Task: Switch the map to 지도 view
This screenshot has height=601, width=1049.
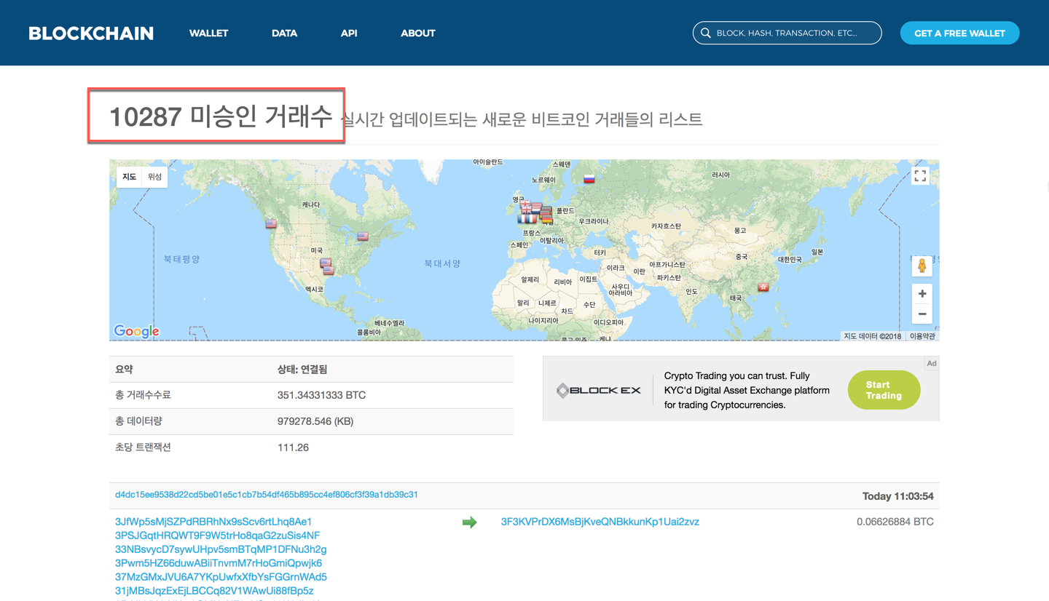Action: point(129,177)
